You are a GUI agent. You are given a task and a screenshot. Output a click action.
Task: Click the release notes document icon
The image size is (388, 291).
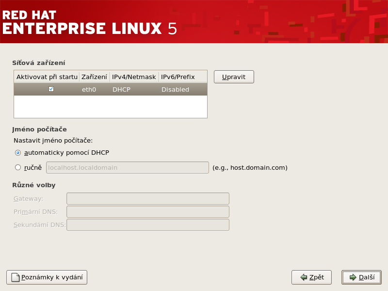pyautogui.click(x=16, y=278)
